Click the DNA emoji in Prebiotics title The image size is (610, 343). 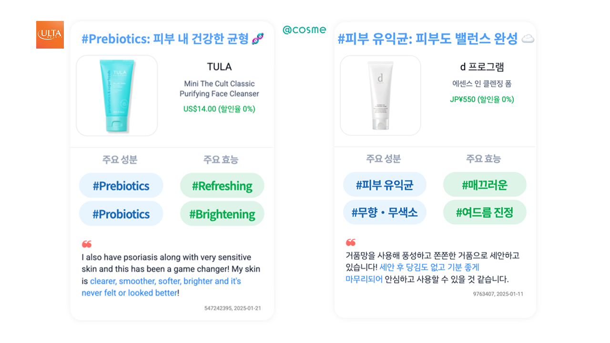coord(258,39)
